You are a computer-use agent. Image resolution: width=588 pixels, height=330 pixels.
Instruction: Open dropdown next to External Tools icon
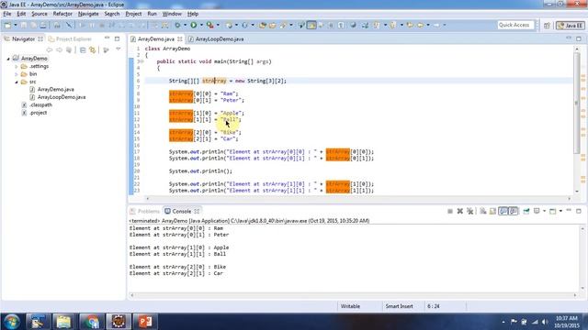click(218, 25)
